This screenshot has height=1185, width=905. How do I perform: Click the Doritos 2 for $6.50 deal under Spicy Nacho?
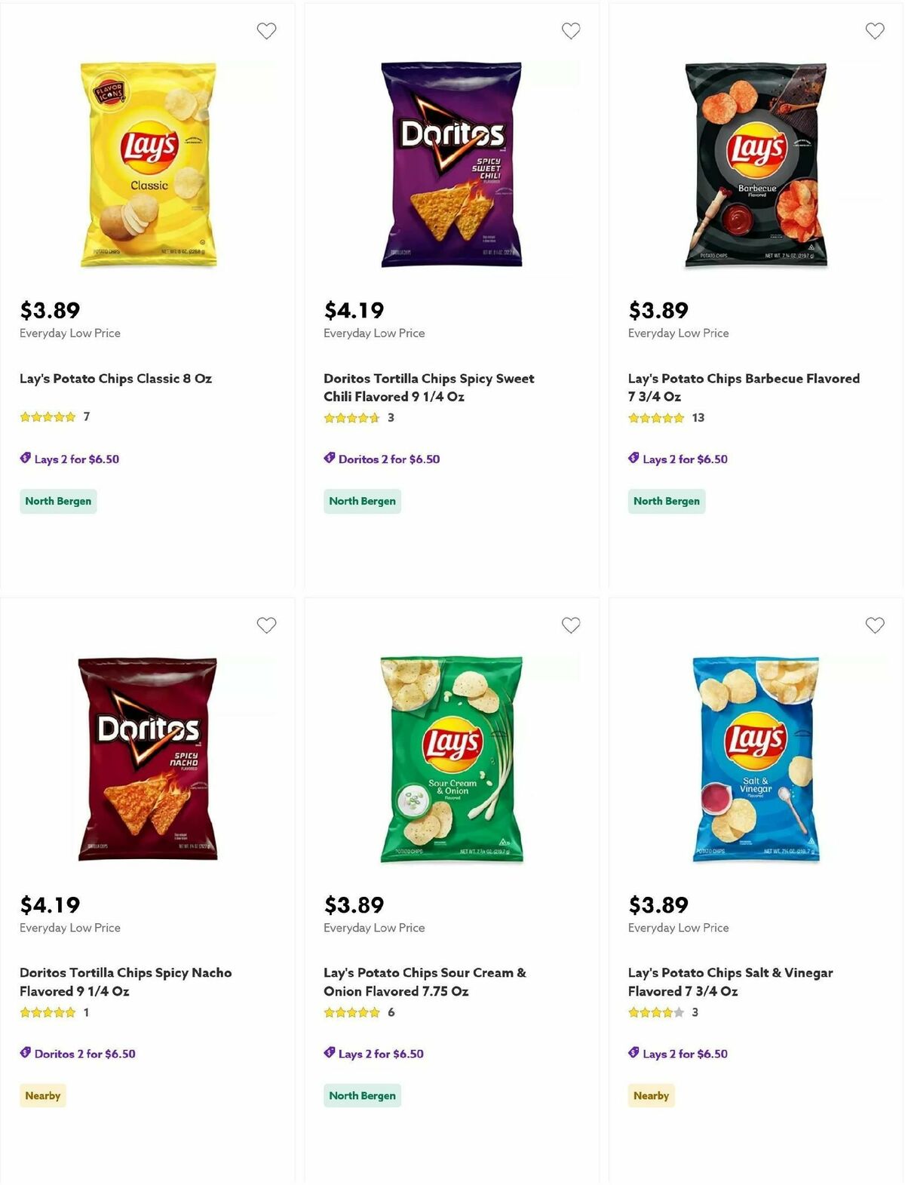86,1053
